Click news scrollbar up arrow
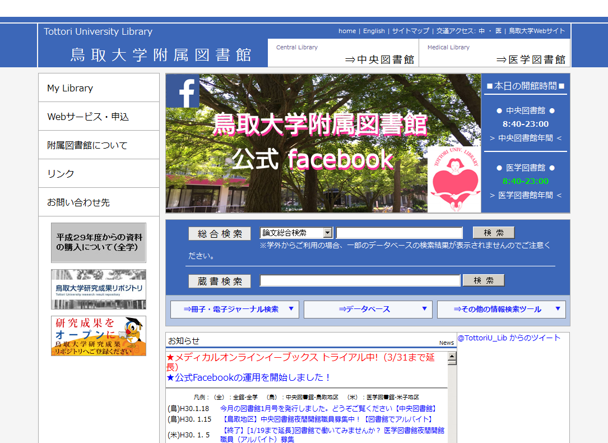Viewport: 608px width, 443px height. click(x=452, y=356)
